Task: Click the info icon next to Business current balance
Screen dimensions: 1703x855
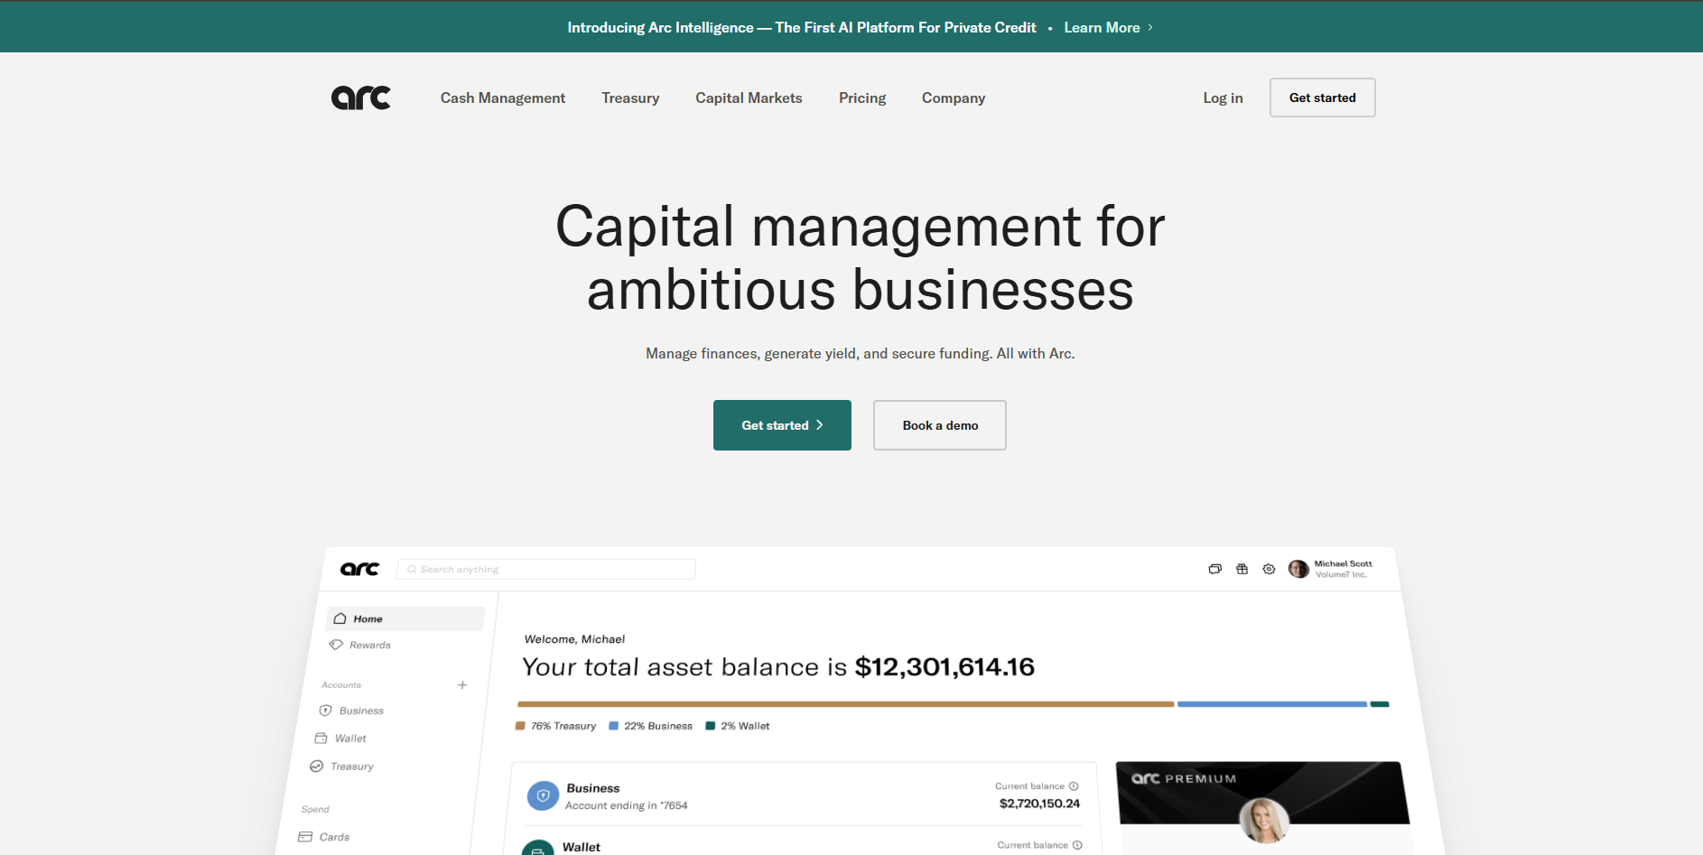Action: 1074,786
